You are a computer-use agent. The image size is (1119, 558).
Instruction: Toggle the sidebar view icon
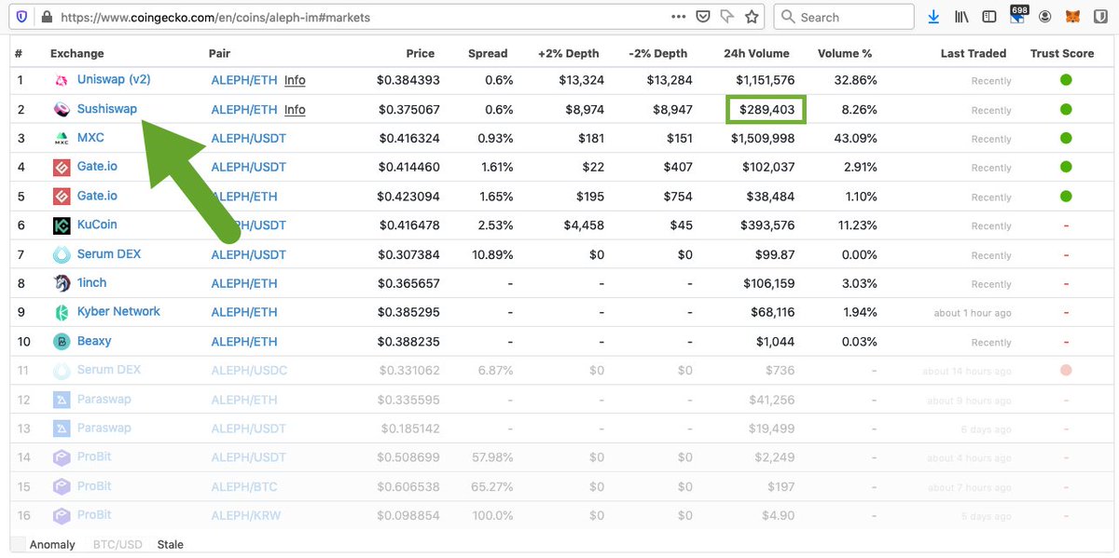989,17
